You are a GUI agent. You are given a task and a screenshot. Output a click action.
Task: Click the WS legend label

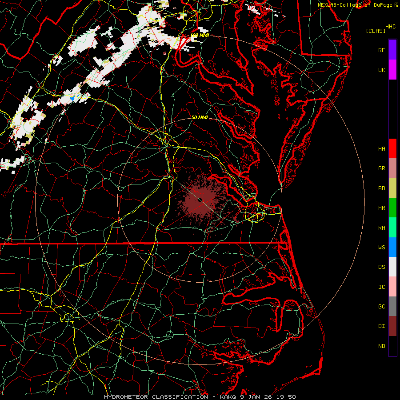point(382,248)
